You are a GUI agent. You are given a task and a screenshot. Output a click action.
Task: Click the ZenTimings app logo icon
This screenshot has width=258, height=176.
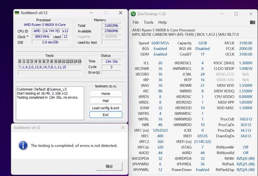tap(133, 14)
